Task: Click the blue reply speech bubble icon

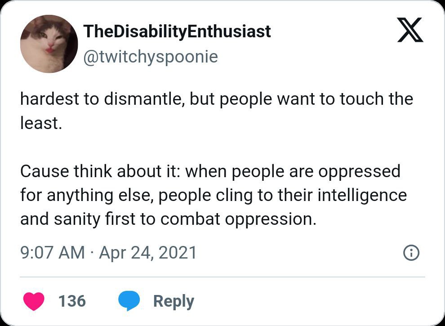Action: click(129, 301)
